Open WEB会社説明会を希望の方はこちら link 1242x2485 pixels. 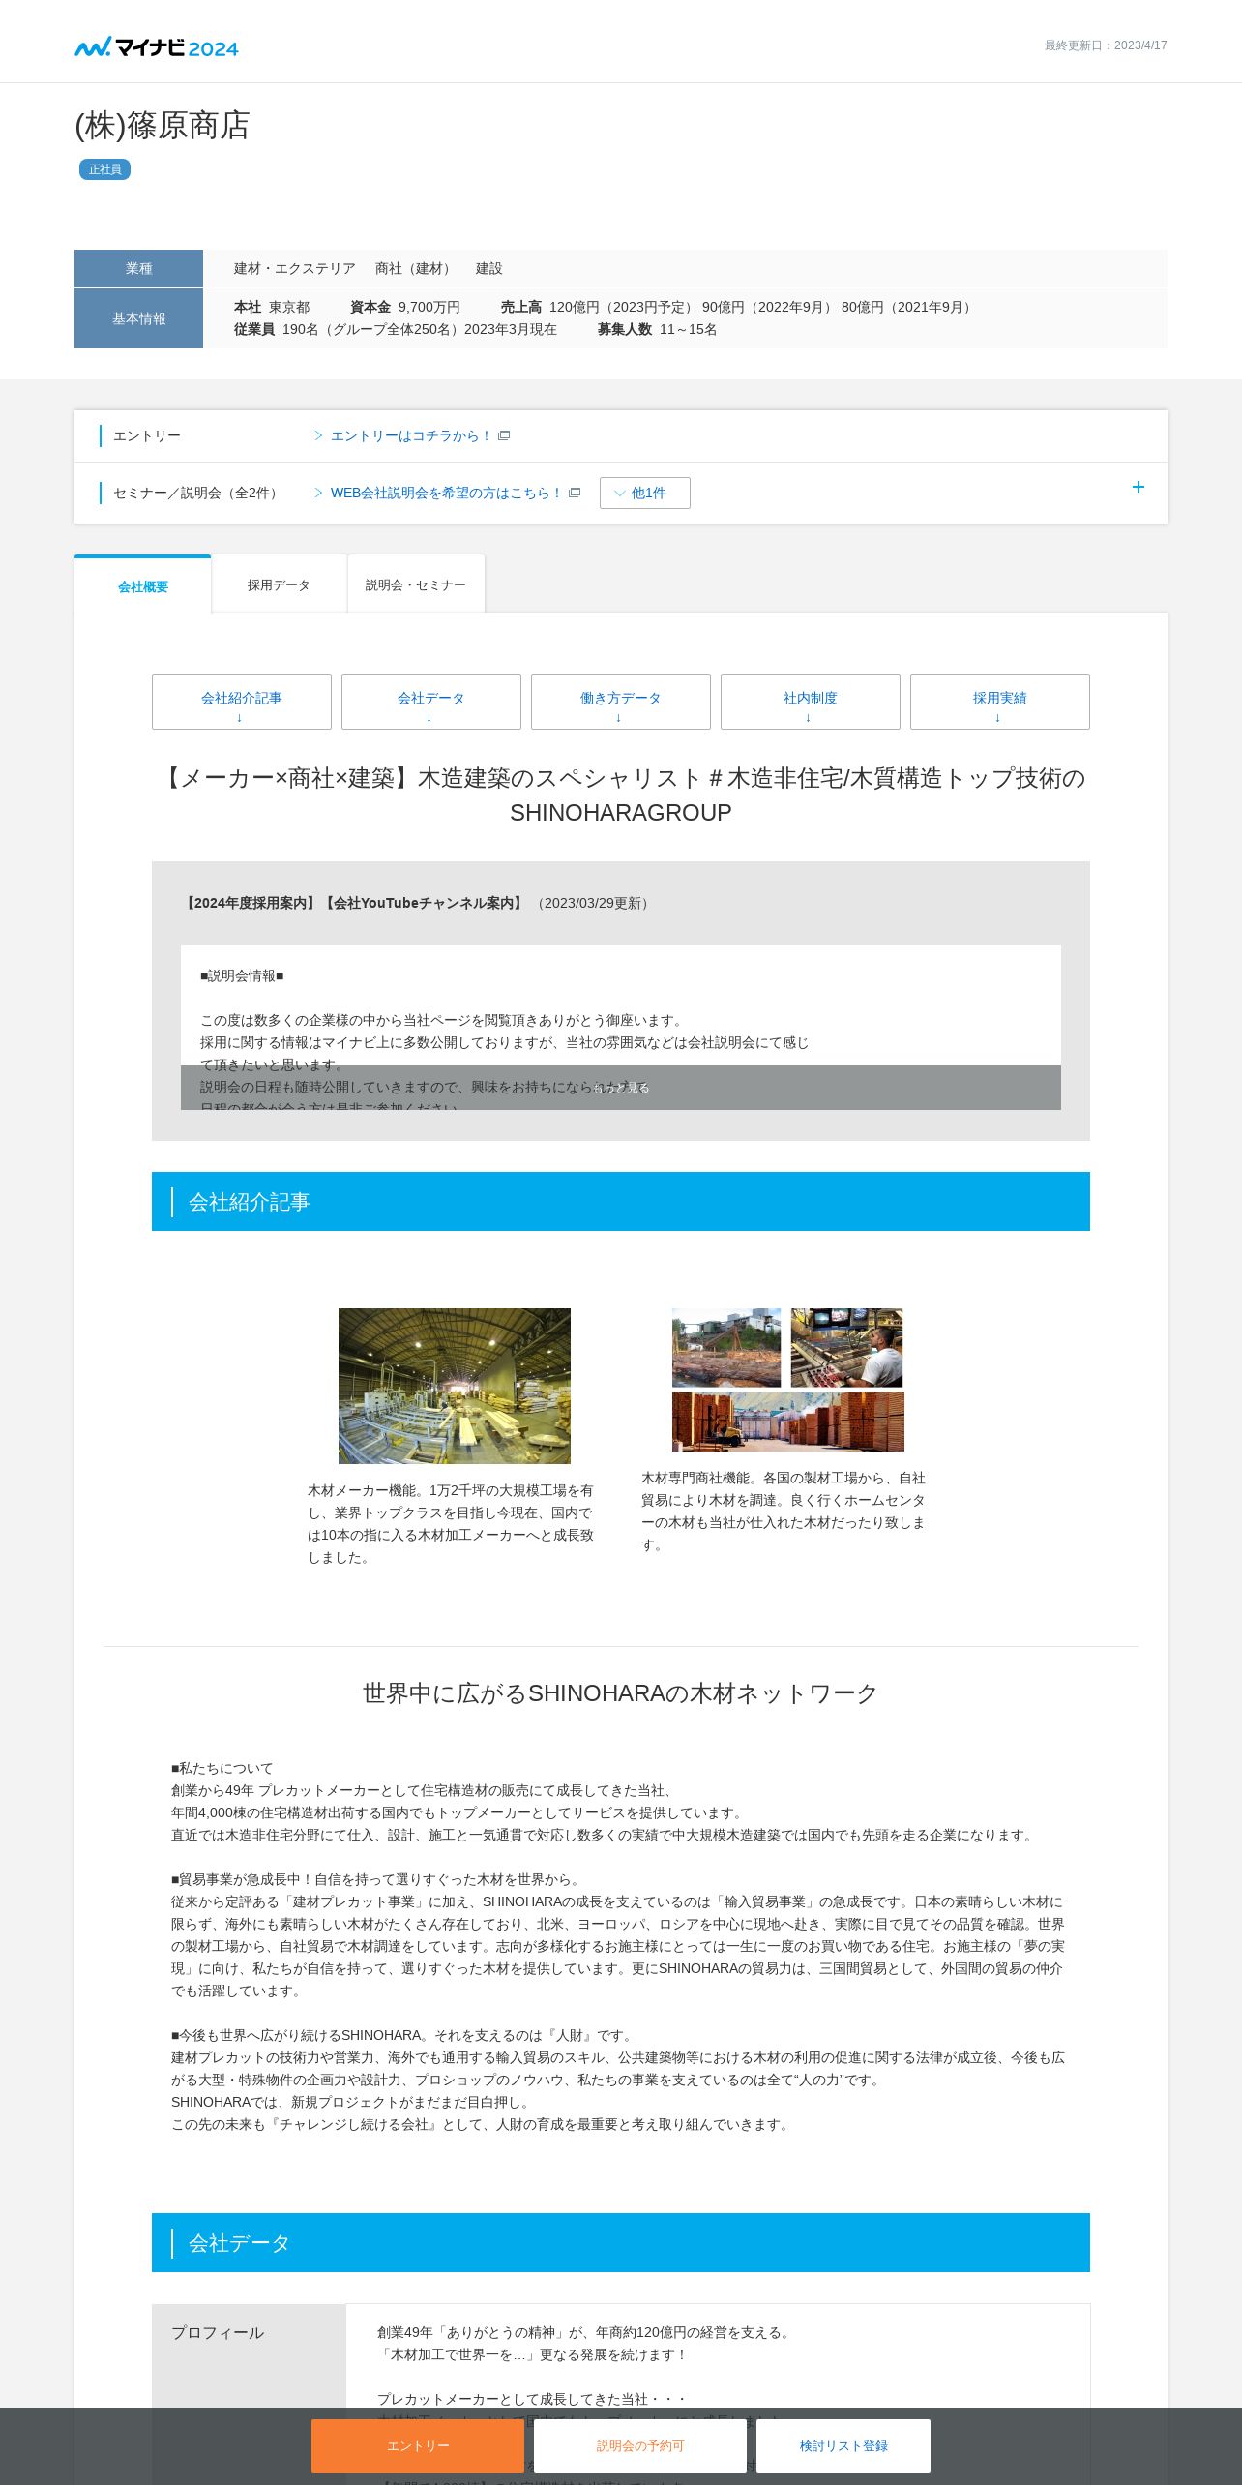(446, 493)
